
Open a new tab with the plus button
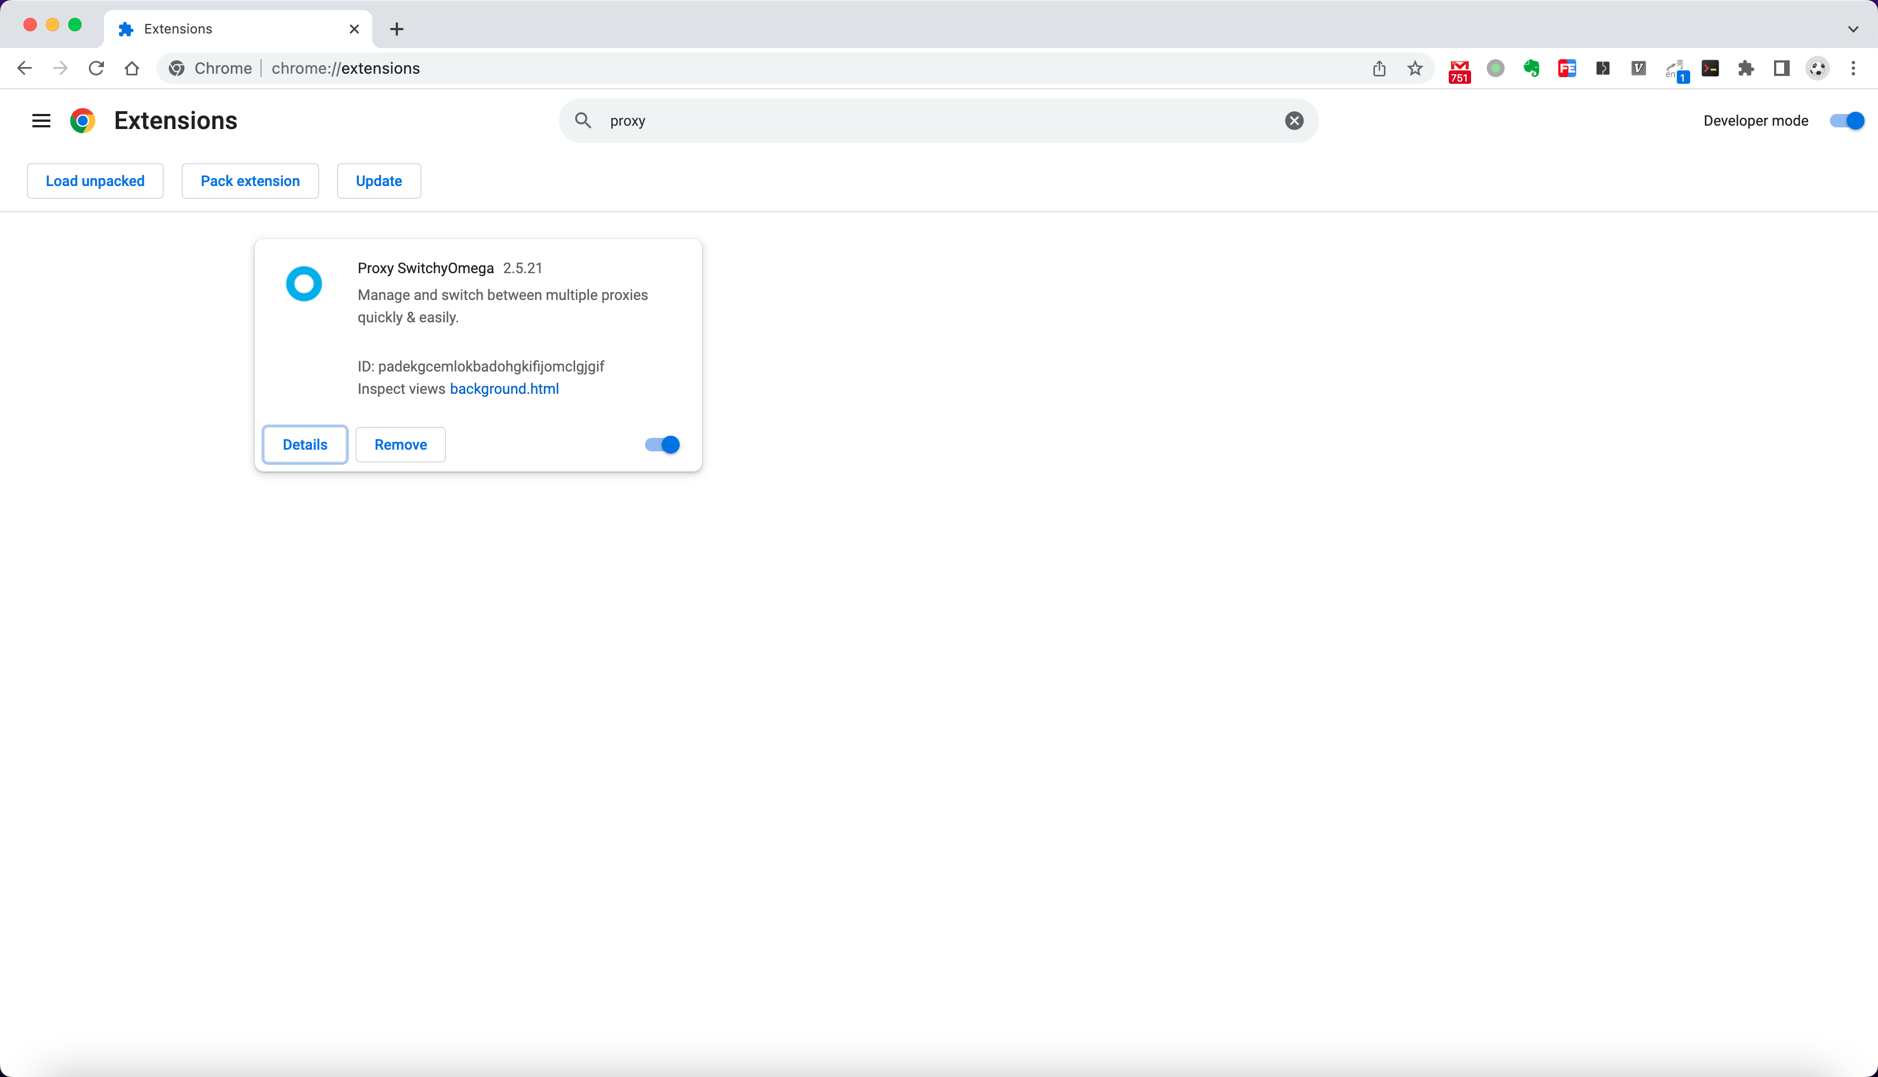tap(397, 29)
